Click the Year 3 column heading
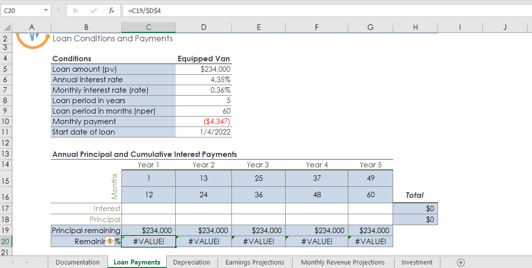The height and width of the screenshot is (268, 532). [x=259, y=165]
